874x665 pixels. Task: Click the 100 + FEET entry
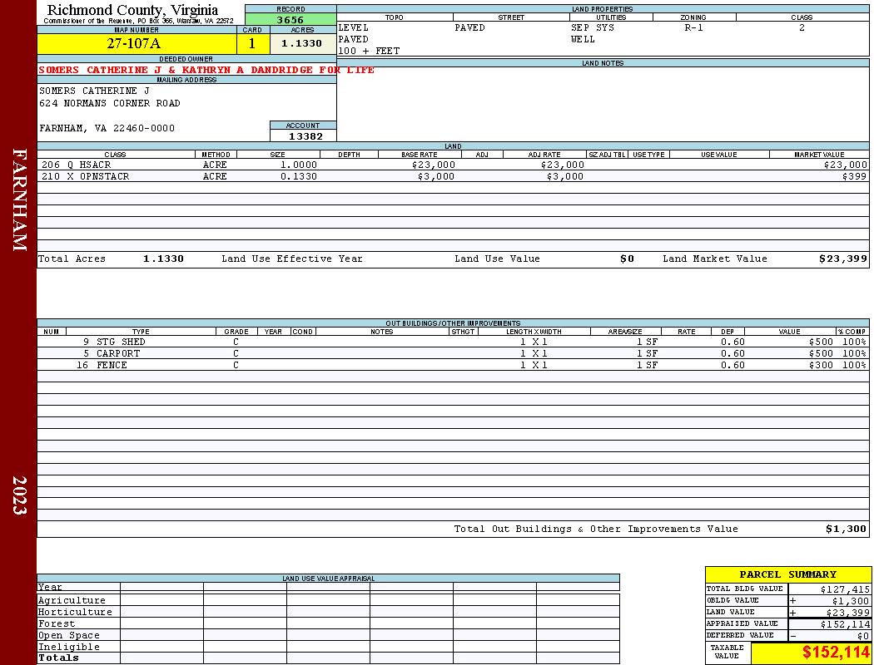369,51
